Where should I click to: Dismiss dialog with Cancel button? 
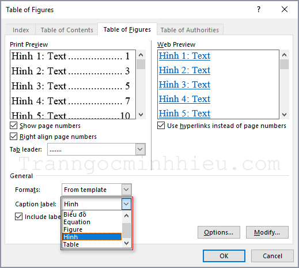(272, 256)
